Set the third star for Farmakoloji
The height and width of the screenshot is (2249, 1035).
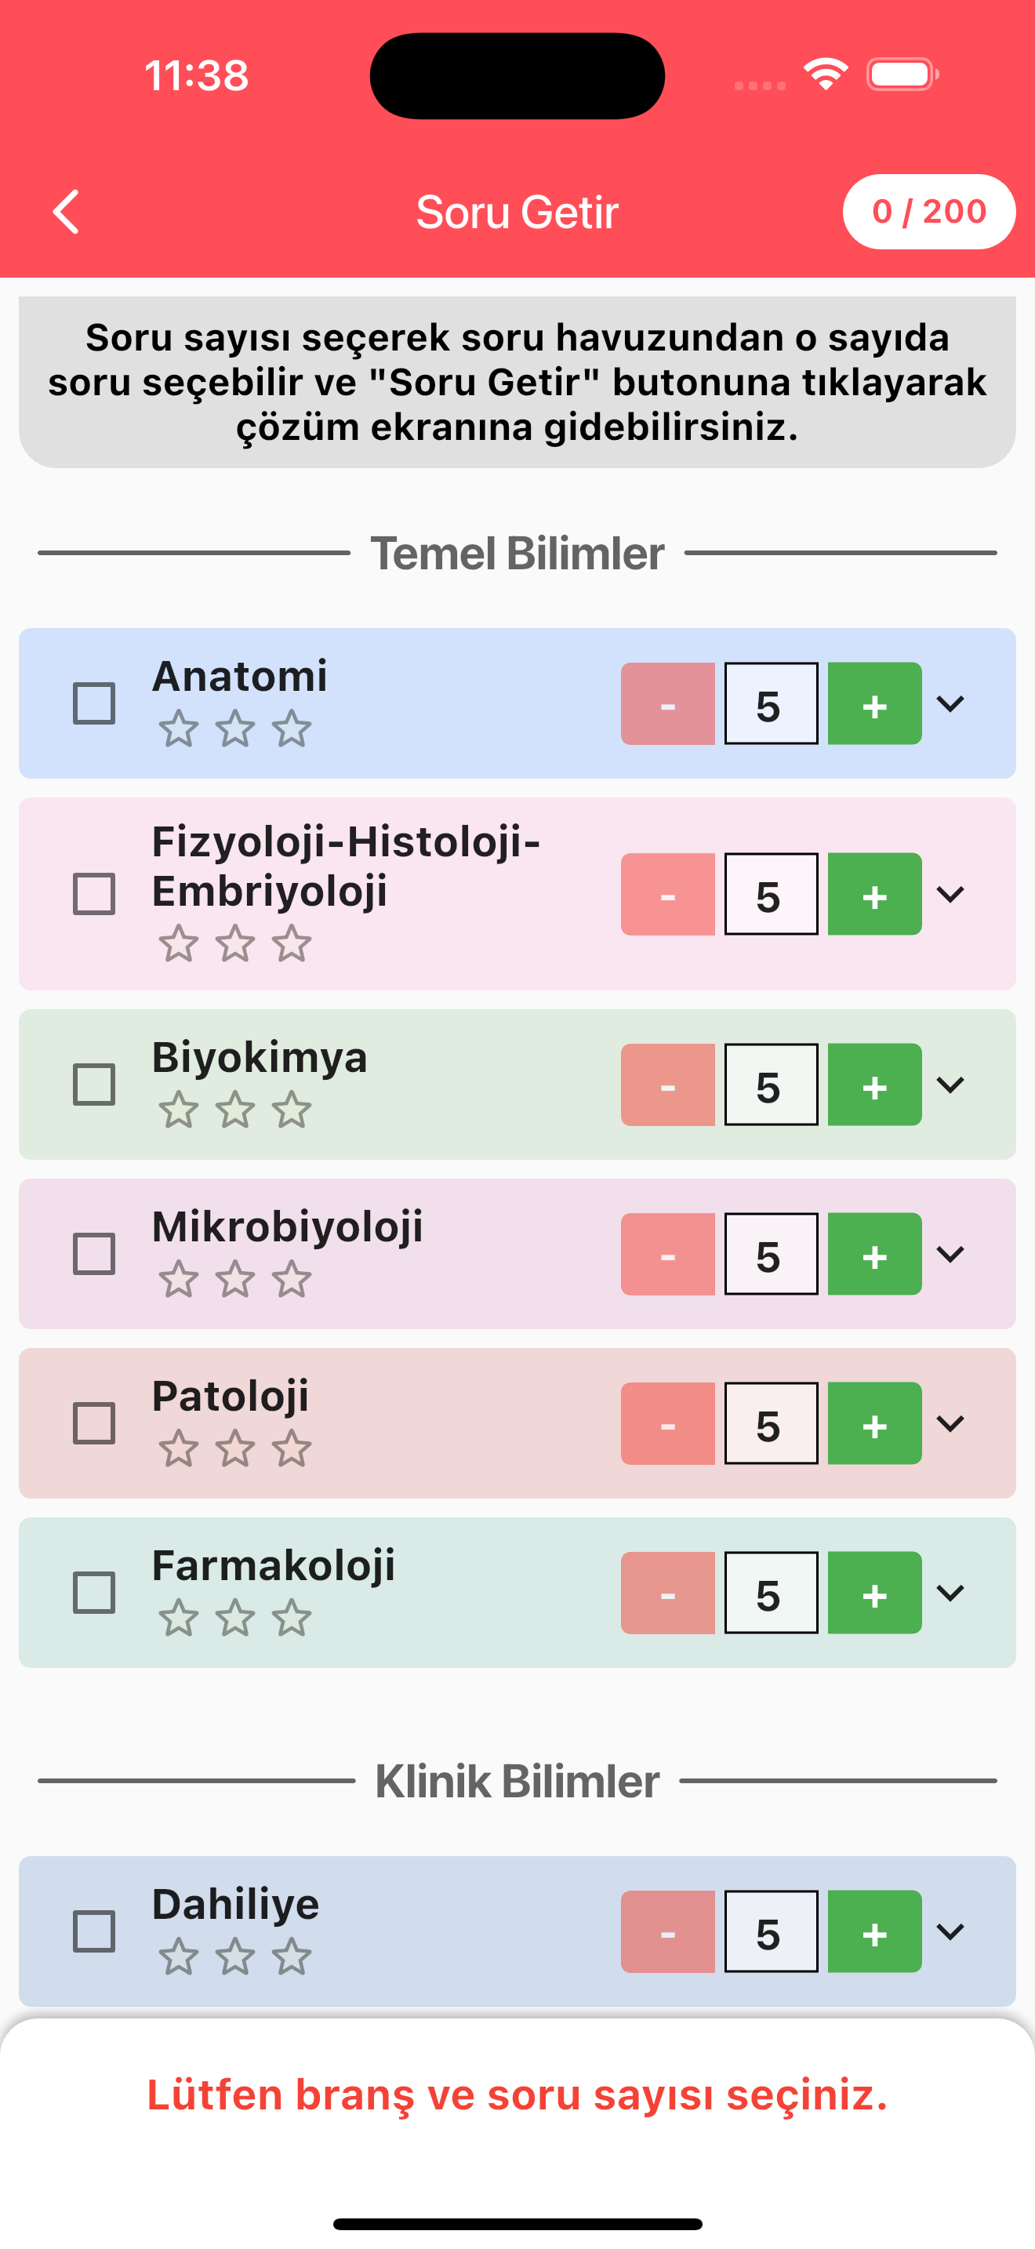point(292,1618)
